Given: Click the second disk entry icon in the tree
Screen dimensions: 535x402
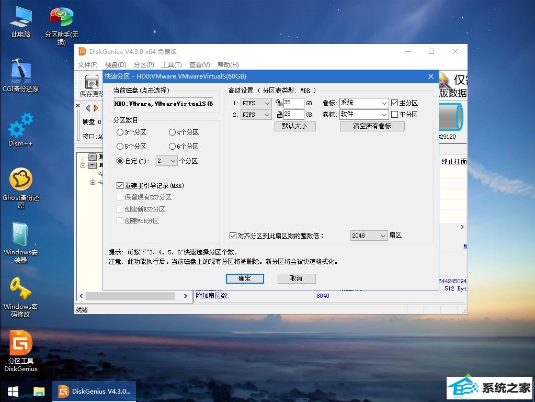Looking at the screenshot, I should pyautogui.click(x=93, y=165).
